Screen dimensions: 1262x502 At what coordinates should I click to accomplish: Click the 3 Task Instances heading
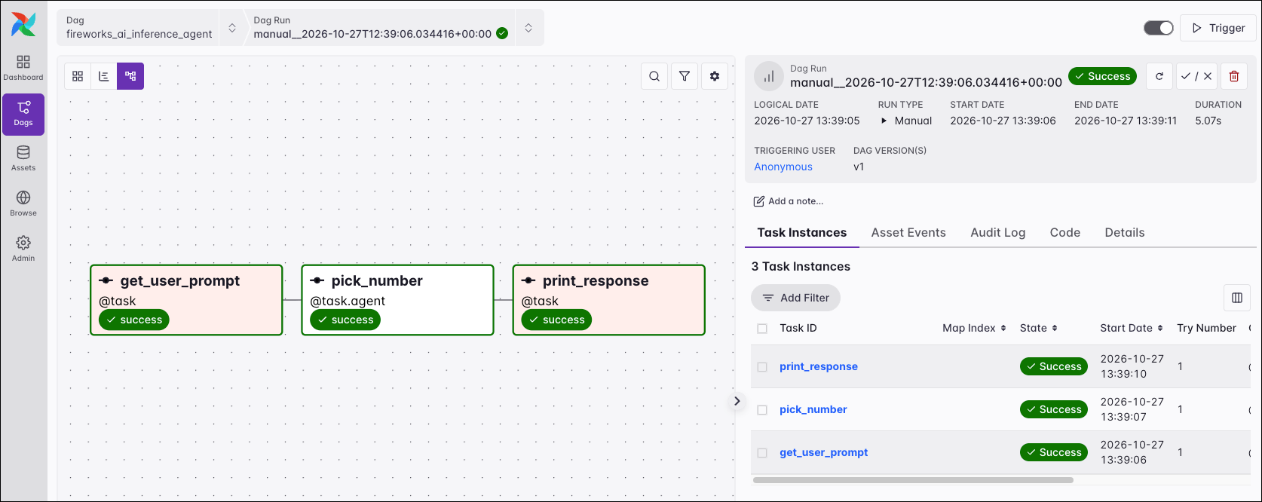[801, 266]
